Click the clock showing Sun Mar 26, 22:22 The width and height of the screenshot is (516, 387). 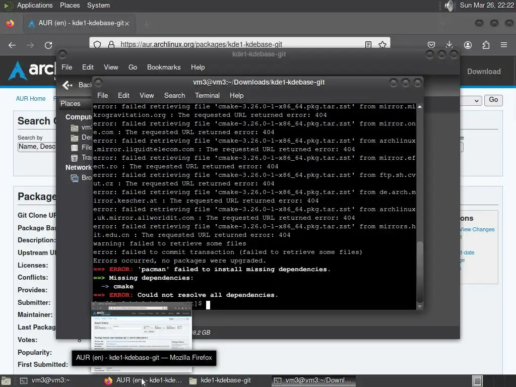point(487,5)
